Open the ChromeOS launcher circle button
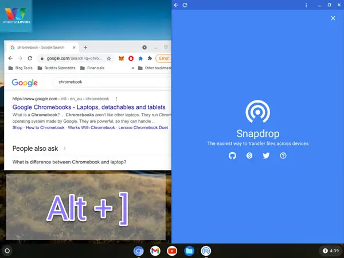Image resolution: width=344 pixels, height=258 pixels. (x=7, y=251)
